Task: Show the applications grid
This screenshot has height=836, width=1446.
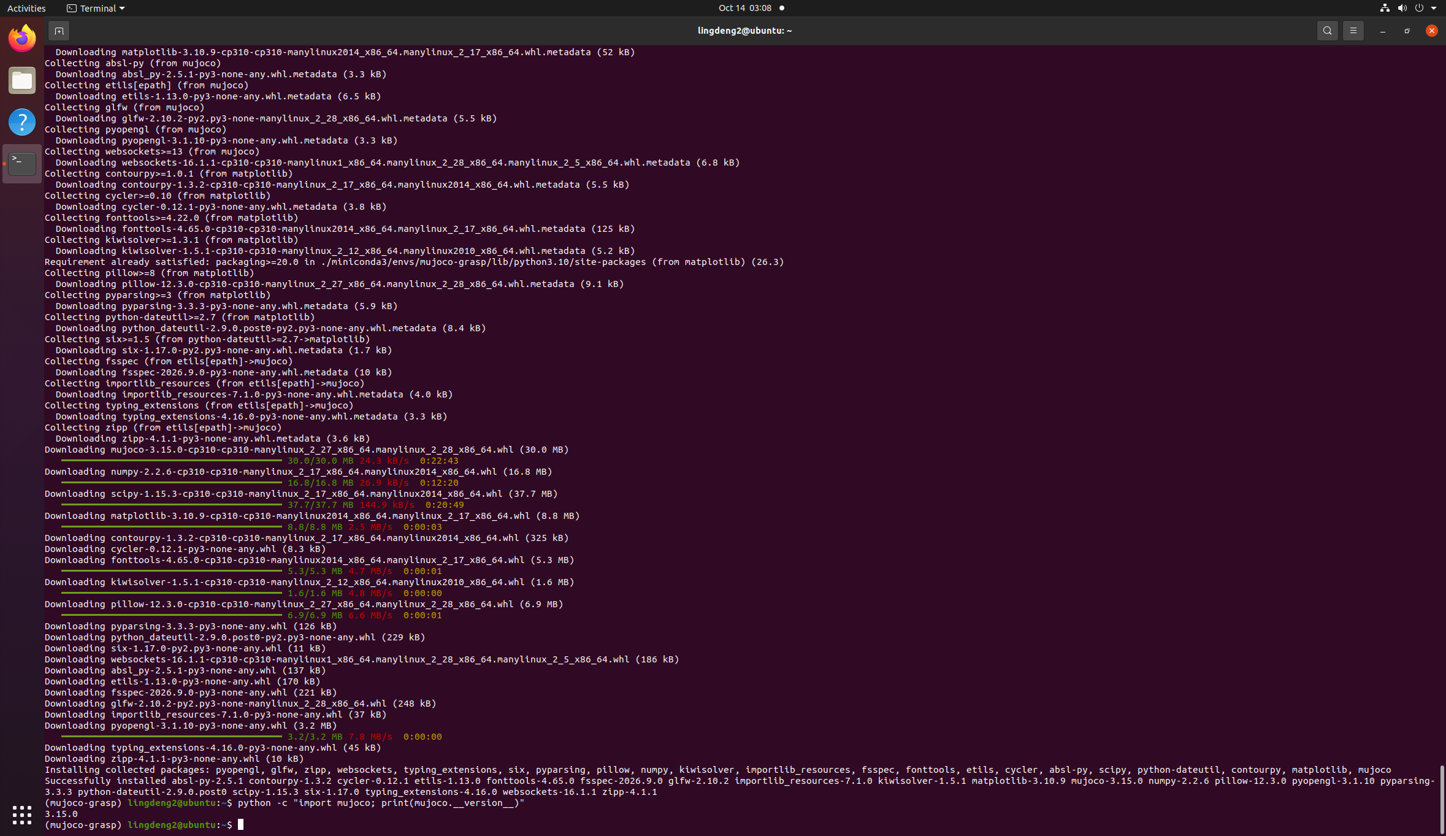Action: tap(22, 815)
